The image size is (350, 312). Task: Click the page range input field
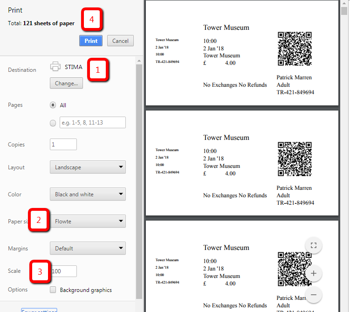(93, 122)
